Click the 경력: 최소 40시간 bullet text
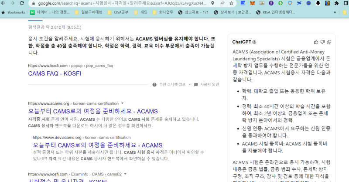The image size is (349, 182). pos(286,113)
